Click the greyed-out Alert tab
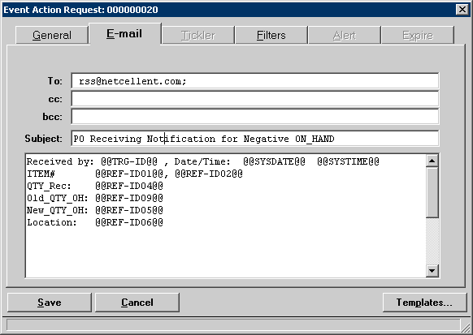473x335 pixels. click(x=345, y=35)
